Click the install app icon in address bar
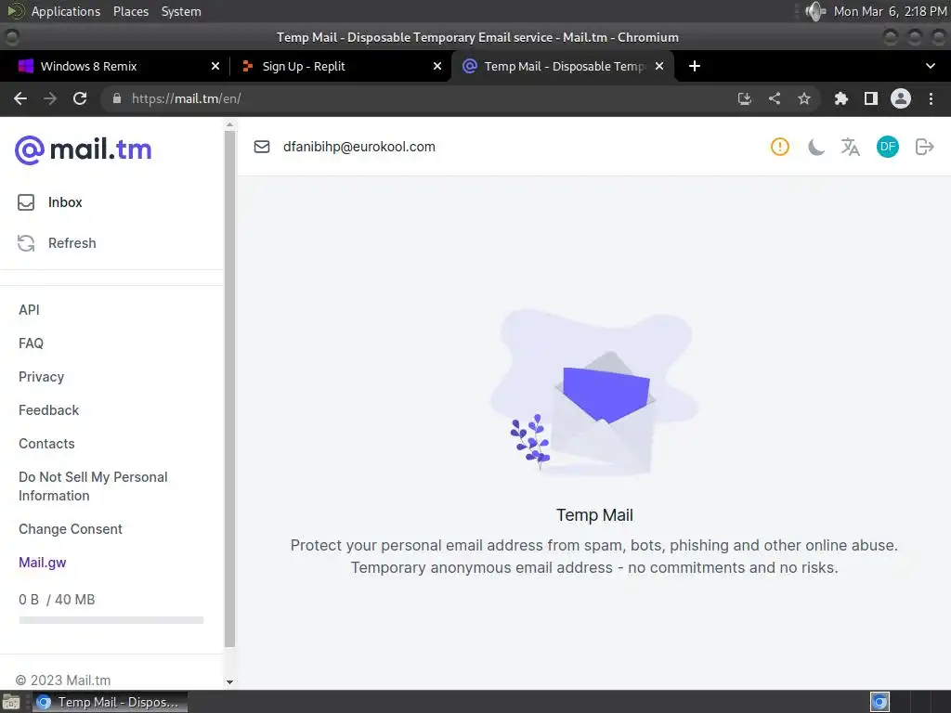Image resolution: width=951 pixels, height=713 pixels. click(x=745, y=98)
